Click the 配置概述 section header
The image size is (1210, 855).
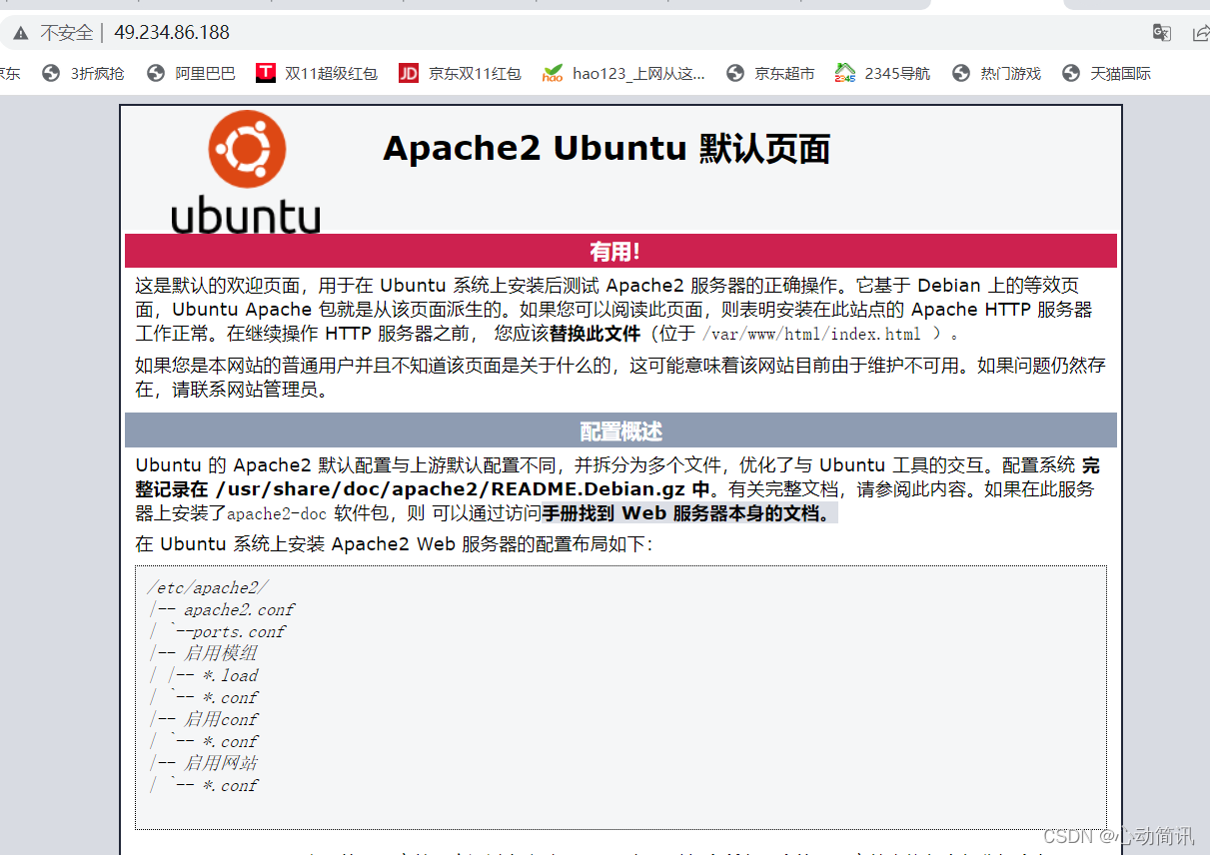coord(620,430)
